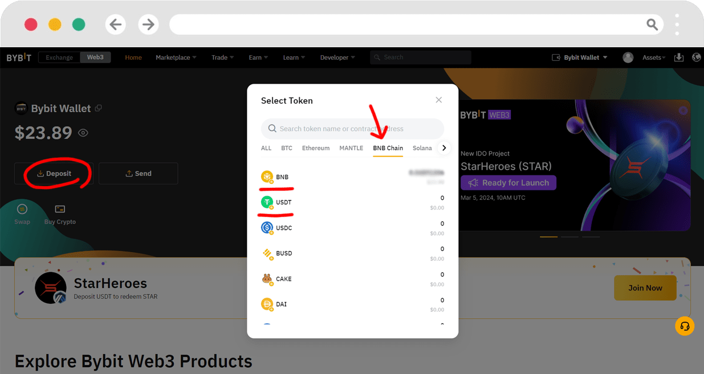Open the support headset chat icon
The height and width of the screenshot is (374, 704).
685,326
